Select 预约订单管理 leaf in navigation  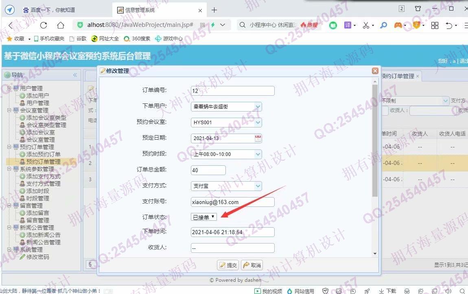(40, 162)
